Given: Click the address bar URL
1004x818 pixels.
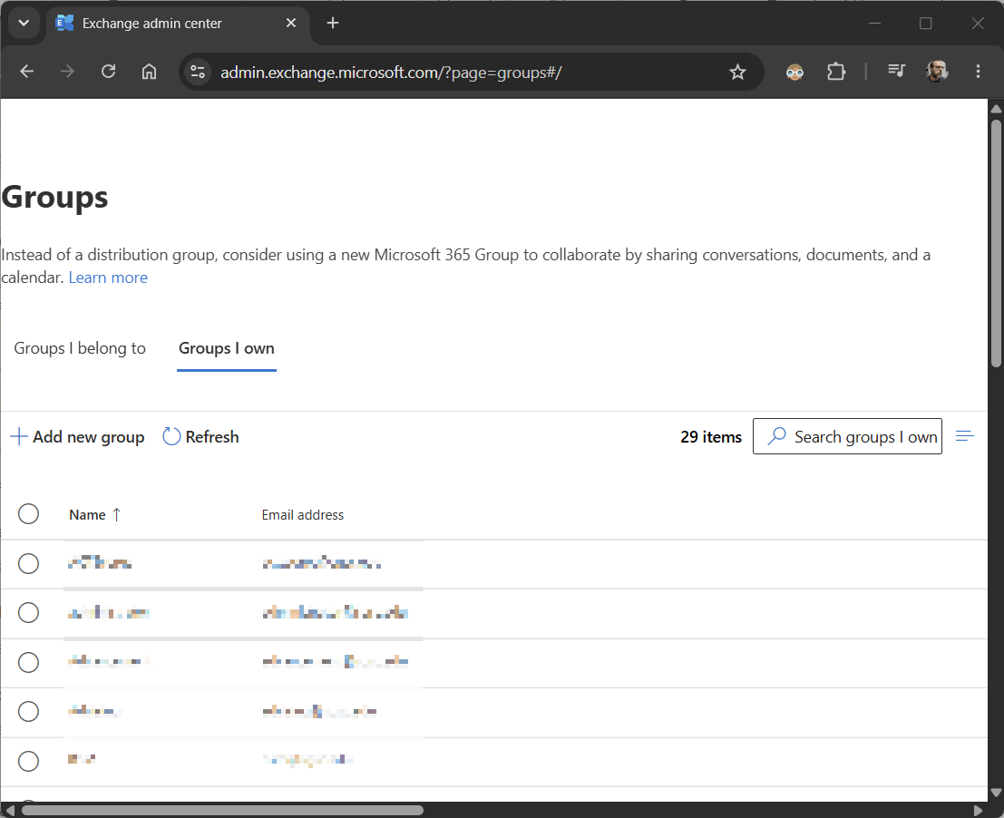Looking at the screenshot, I should tap(391, 73).
